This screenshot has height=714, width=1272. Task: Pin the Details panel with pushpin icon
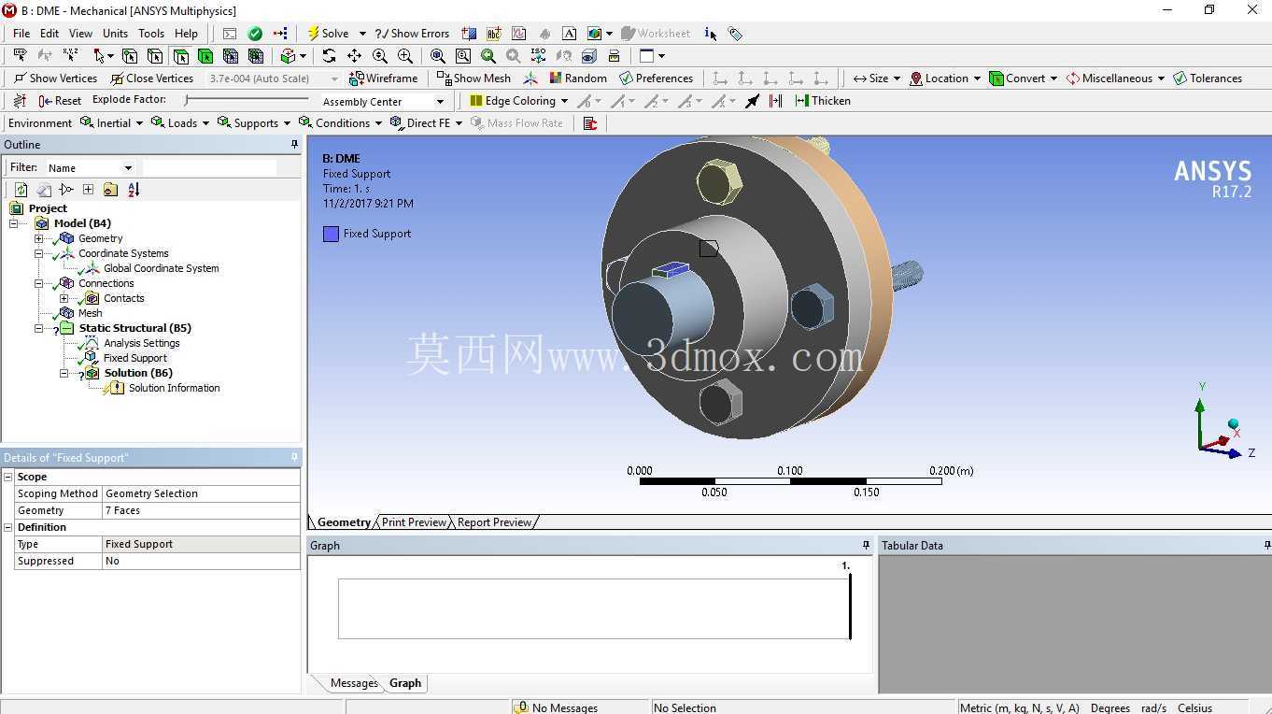(294, 458)
